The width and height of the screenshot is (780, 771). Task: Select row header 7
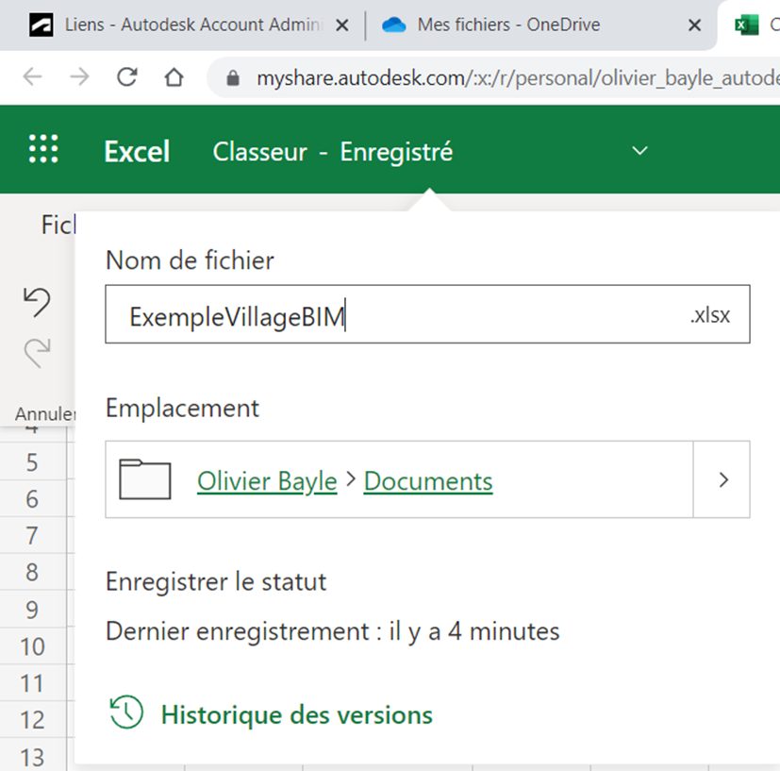point(32,536)
